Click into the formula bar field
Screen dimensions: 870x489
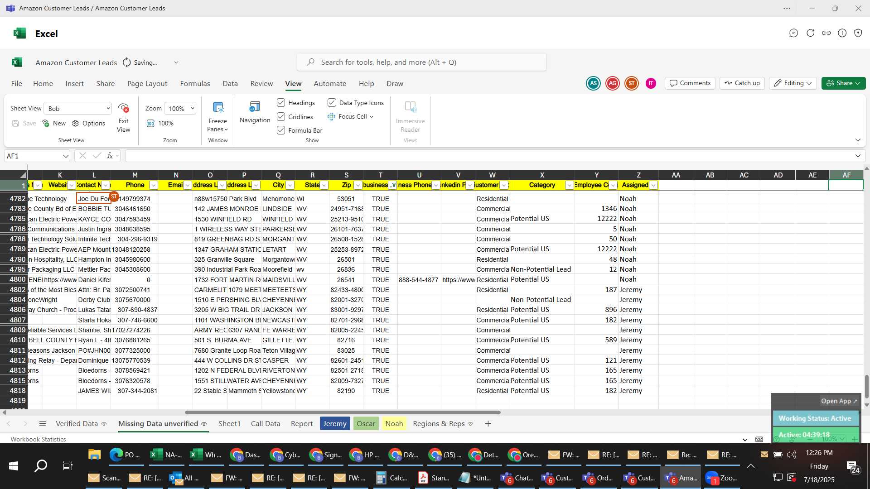[x=489, y=156]
